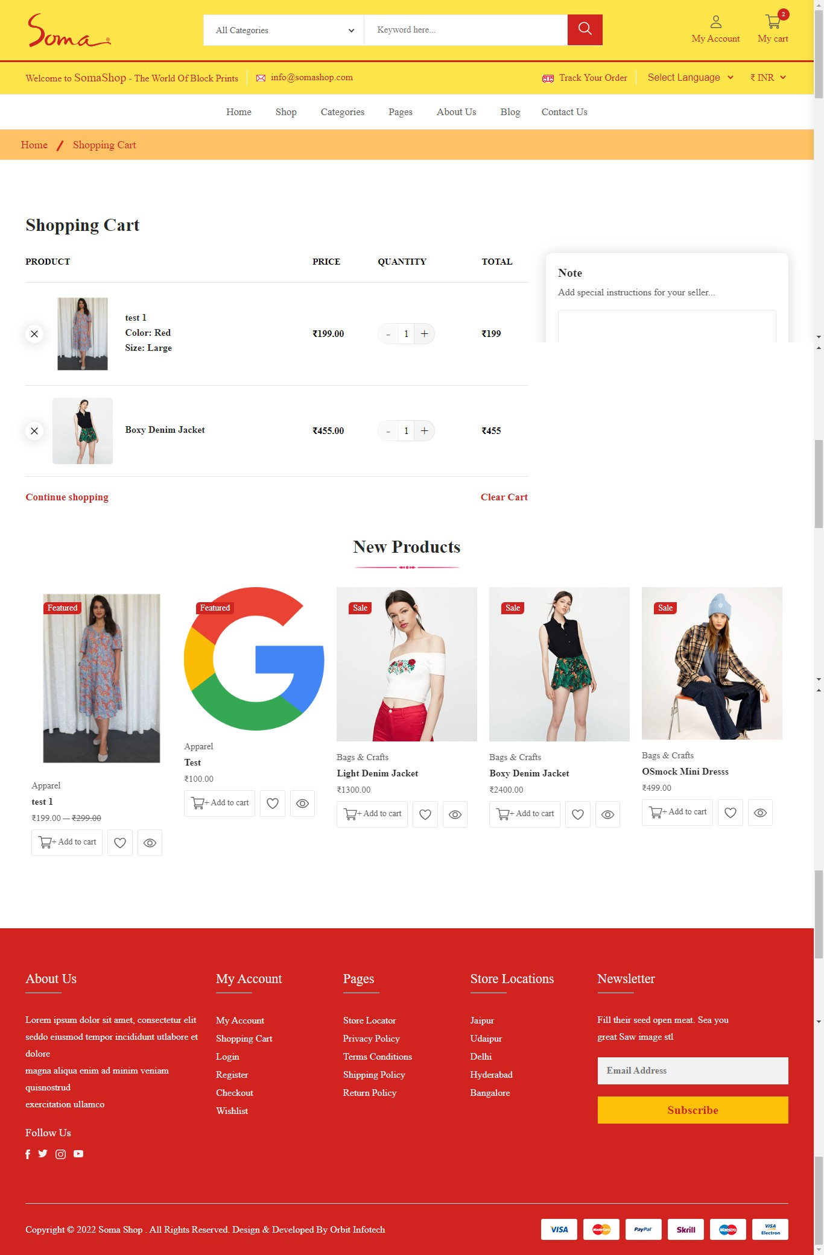Click the PayPal payment icon
Screen dimensions: 824x1255
(x=644, y=1229)
